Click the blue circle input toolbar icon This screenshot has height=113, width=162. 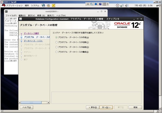click(96, 4)
